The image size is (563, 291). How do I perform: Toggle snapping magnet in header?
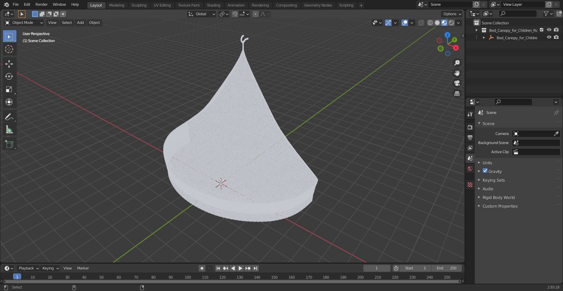pyautogui.click(x=235, y=14)
